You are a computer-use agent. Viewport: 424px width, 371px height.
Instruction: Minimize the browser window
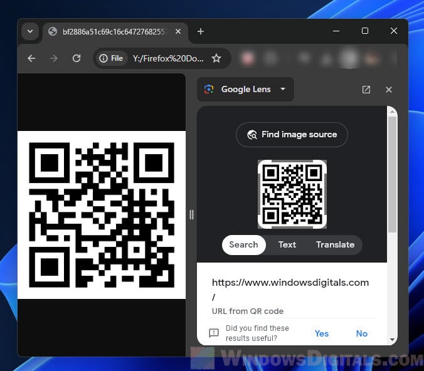pos(336,31)
